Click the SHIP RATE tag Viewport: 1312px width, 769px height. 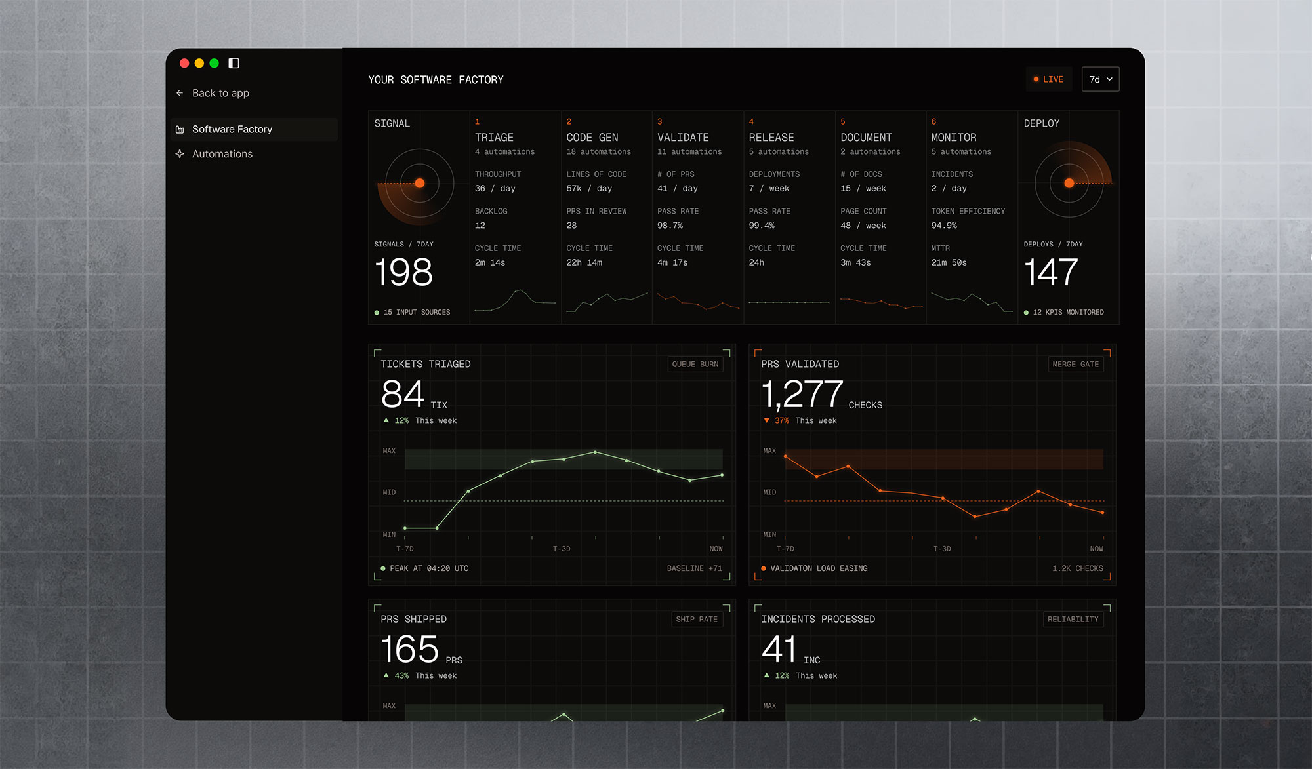697,620
